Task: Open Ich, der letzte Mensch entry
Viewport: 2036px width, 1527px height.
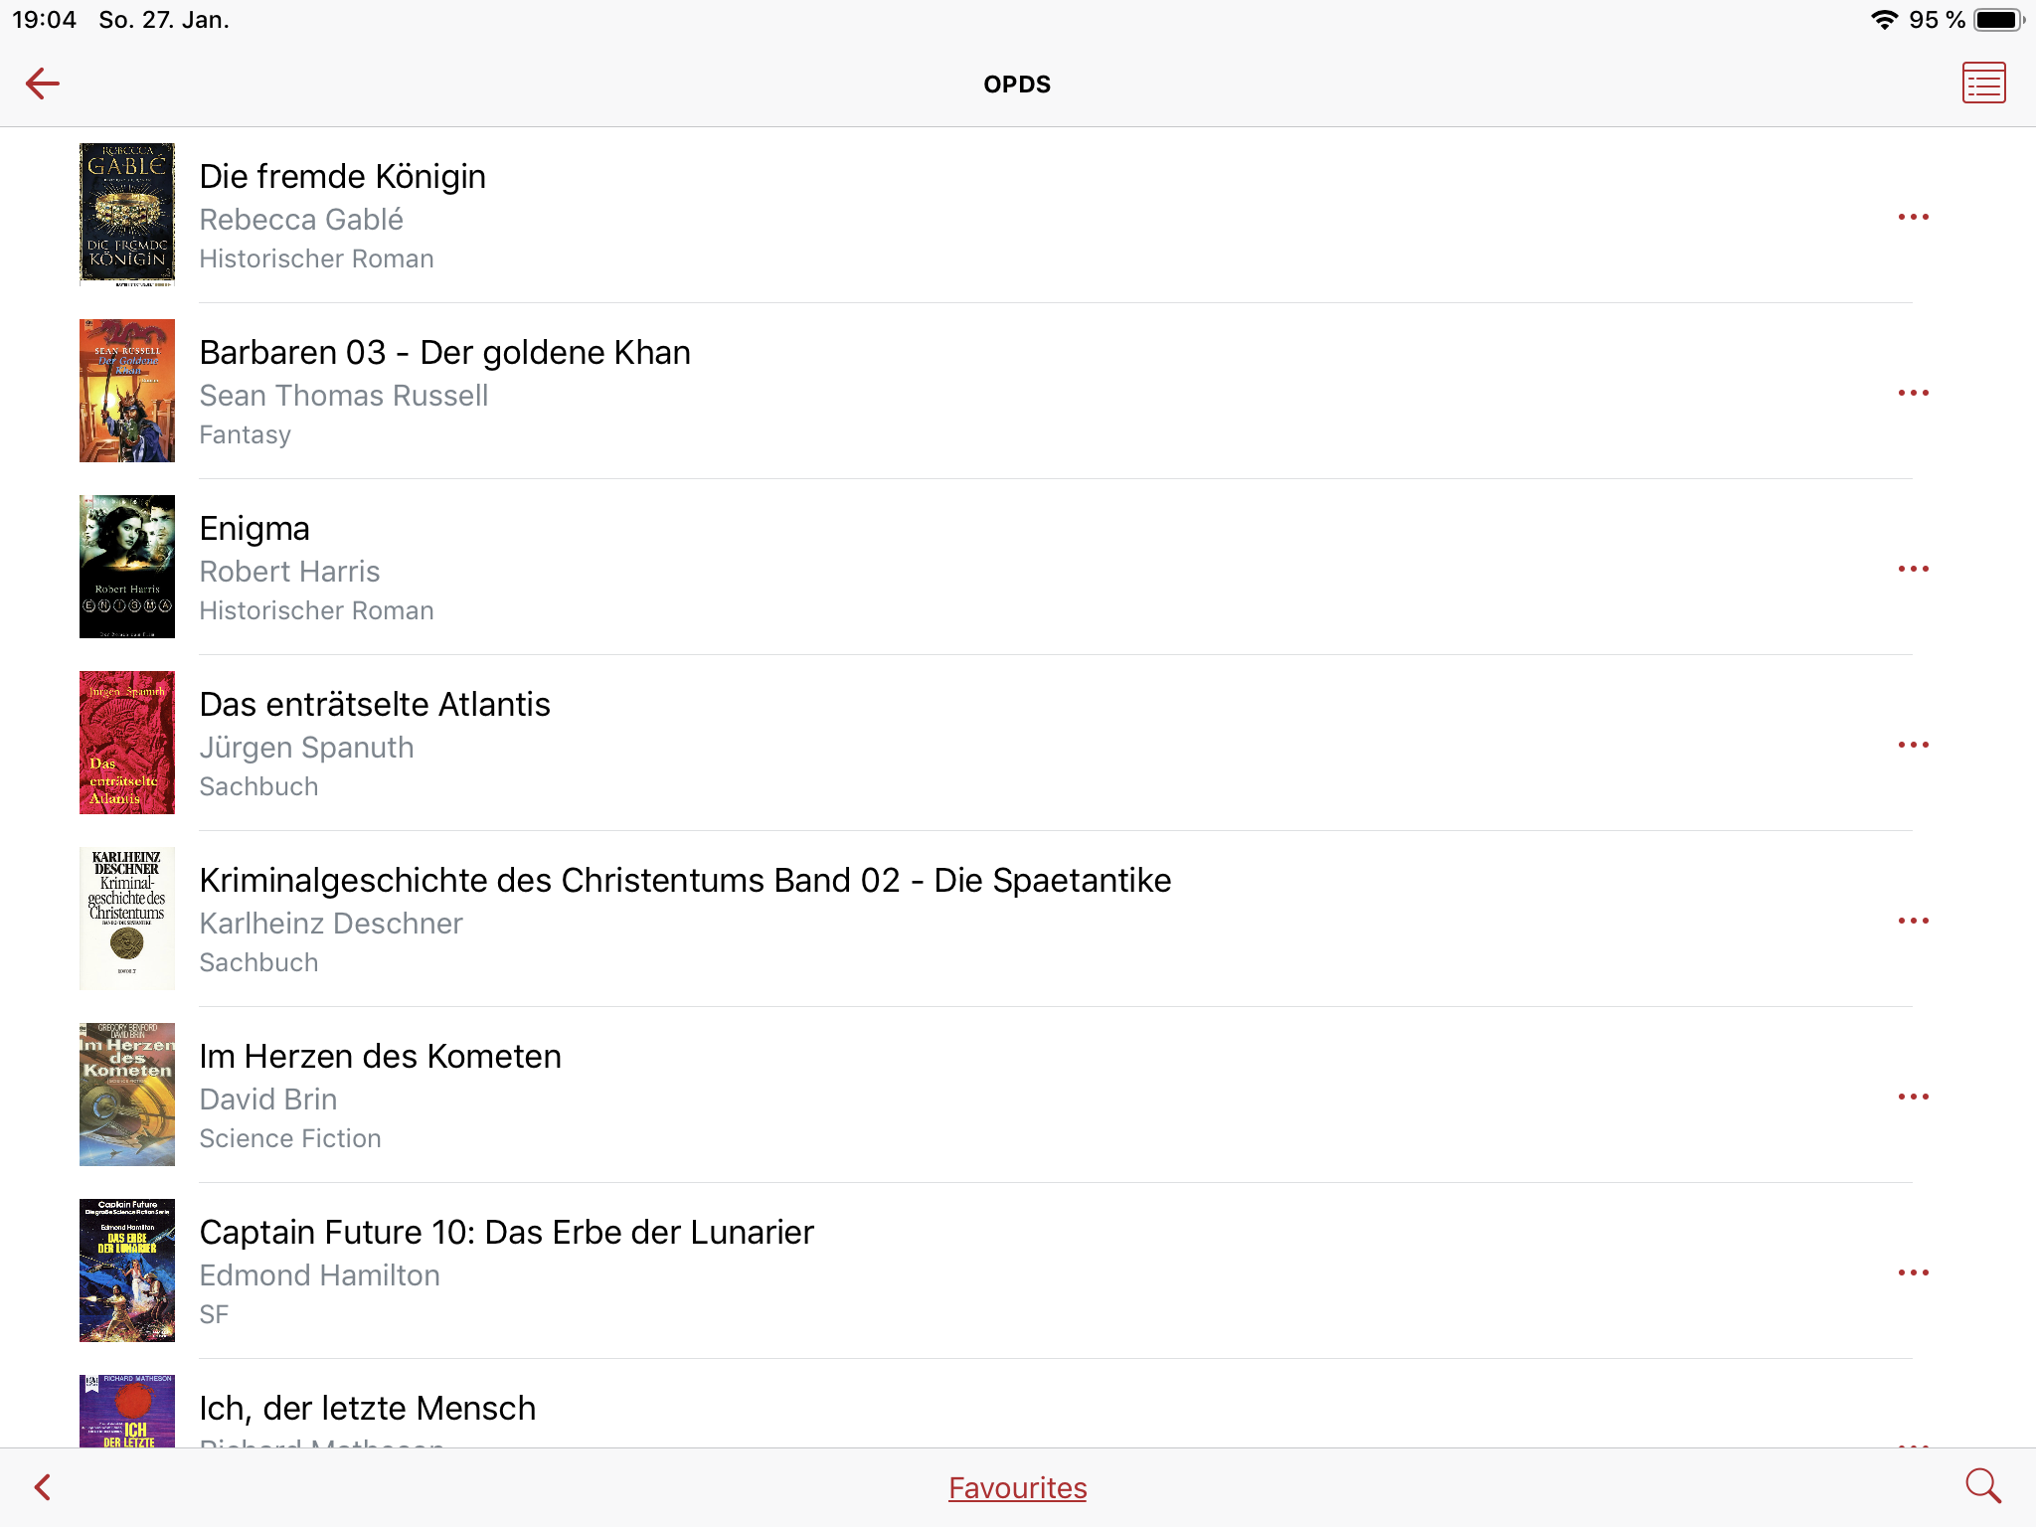Action: 367,1409
